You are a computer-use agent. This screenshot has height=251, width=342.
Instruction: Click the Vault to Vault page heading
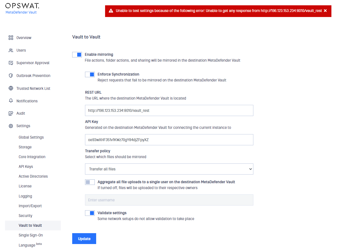click(86, 37)
